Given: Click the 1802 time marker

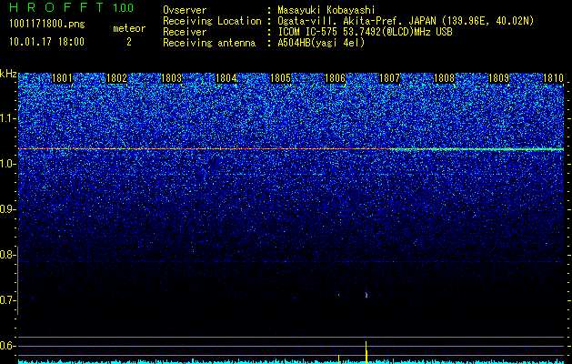Looking at the screenshot, I should 116,78.
